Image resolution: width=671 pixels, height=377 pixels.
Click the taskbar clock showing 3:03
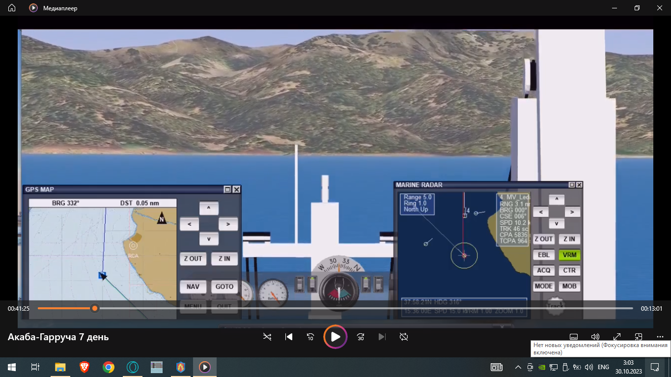pos(628,367)
